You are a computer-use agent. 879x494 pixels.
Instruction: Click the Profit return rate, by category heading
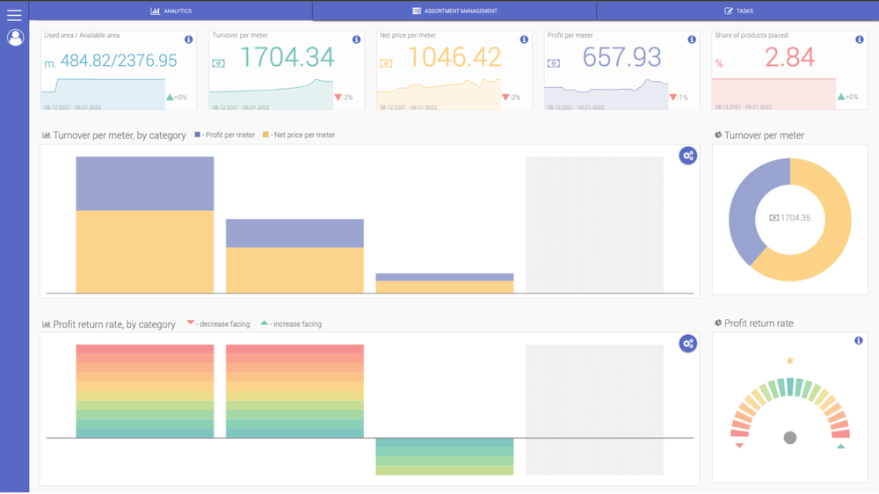pyautogui.click(x=113, y=324)
